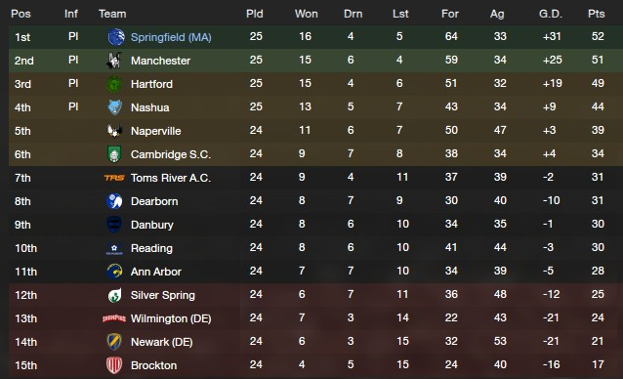Click the Pl info marker for Manchester
Viewport: 623px width, 379px height.
pos(73,60)
